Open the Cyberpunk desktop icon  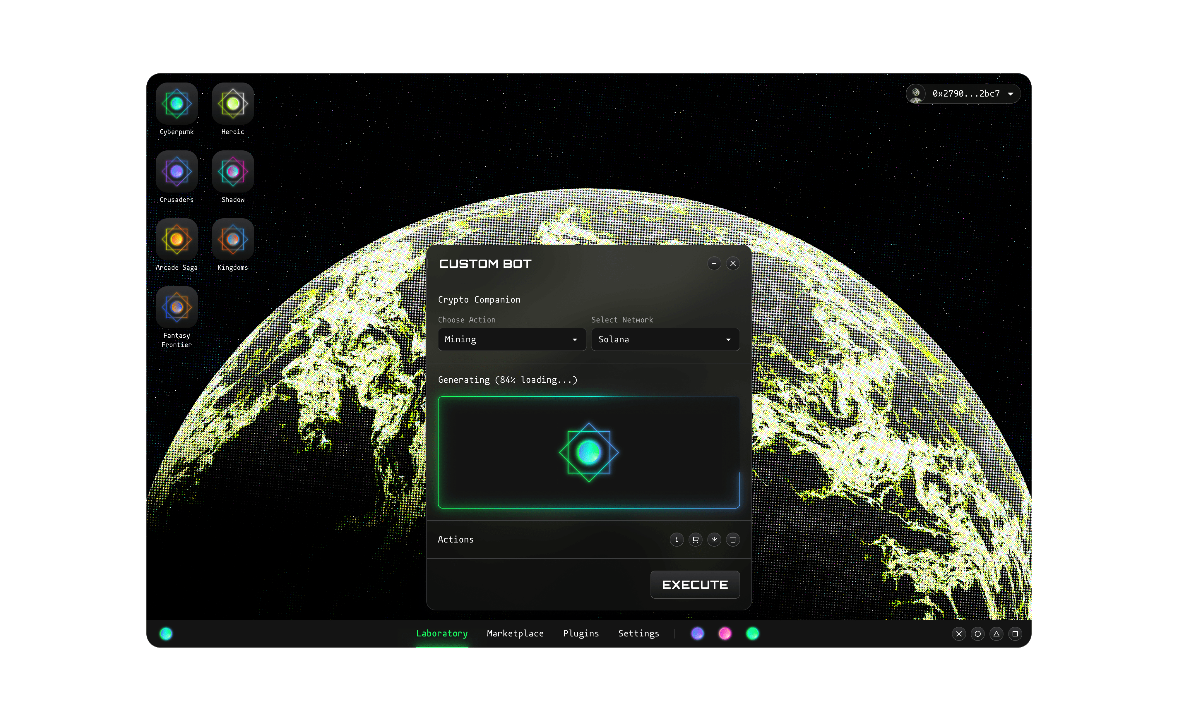tap(177, 104)
